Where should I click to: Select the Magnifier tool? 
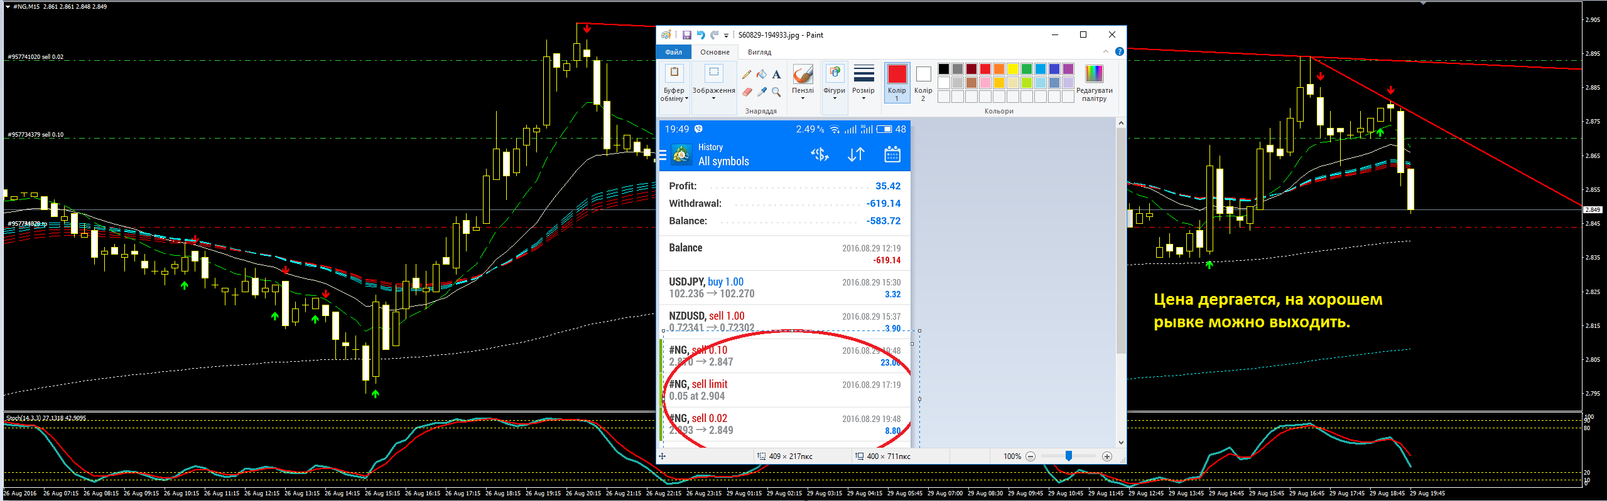click(x=777, y=92)
